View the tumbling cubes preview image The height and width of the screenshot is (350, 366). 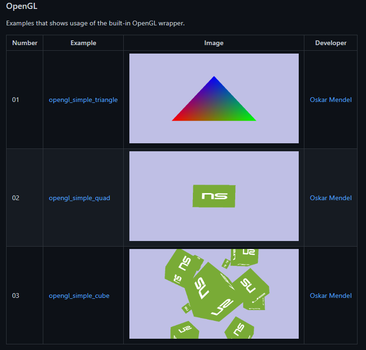tap(214, 294)
